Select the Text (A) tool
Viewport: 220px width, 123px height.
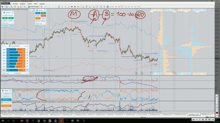(65, 6)
